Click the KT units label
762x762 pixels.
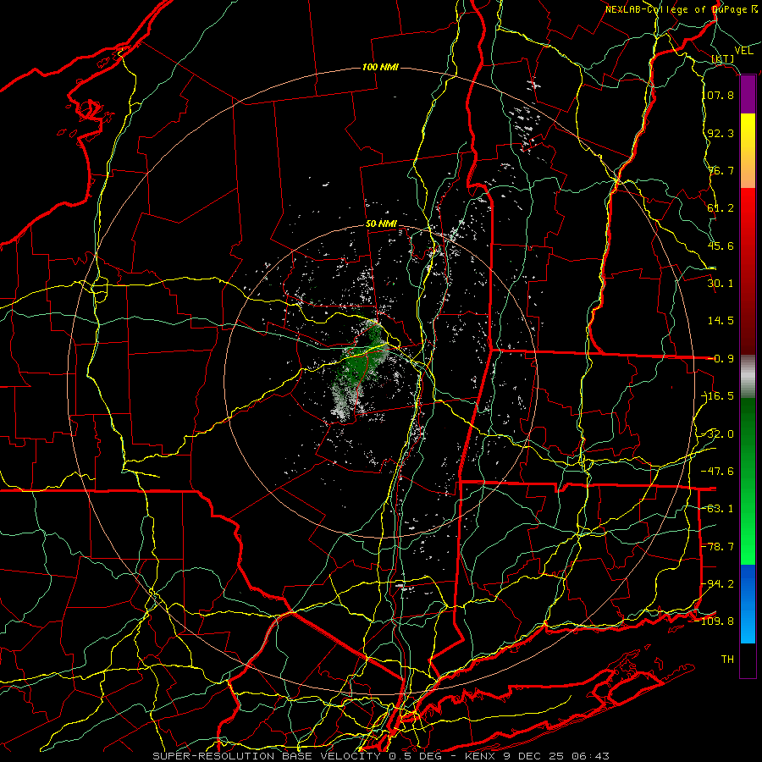point(723,59)
